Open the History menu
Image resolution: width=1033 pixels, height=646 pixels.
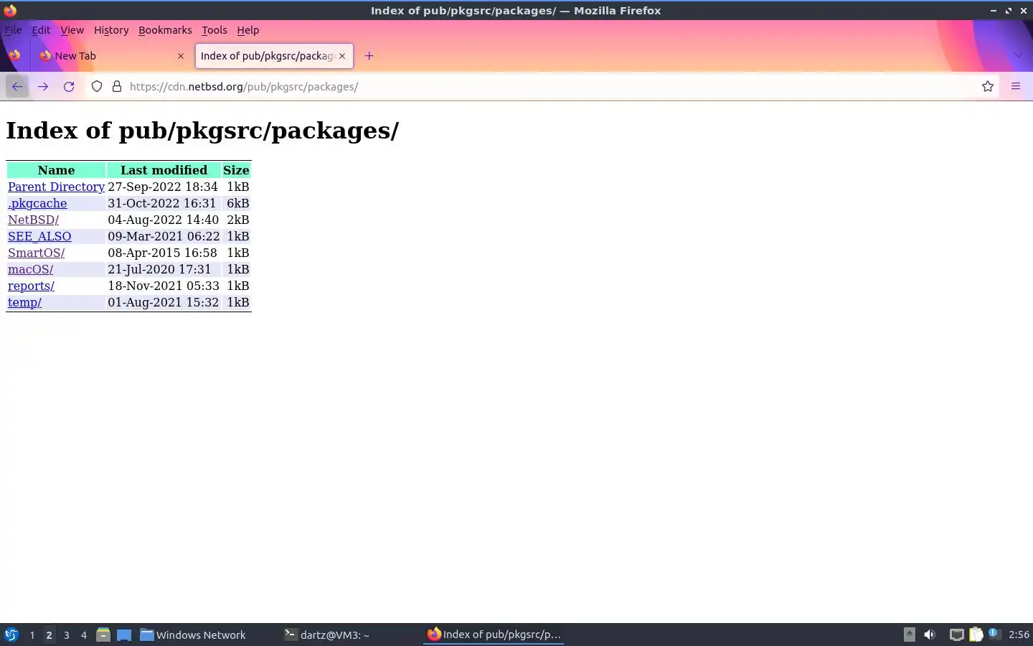tap(111, 30)
